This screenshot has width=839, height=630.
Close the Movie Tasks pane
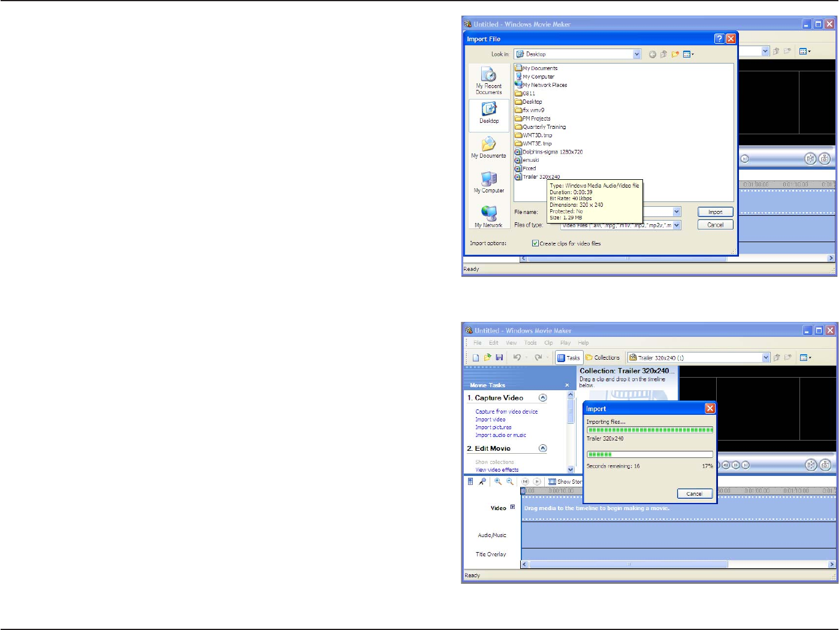click(567, 385)
